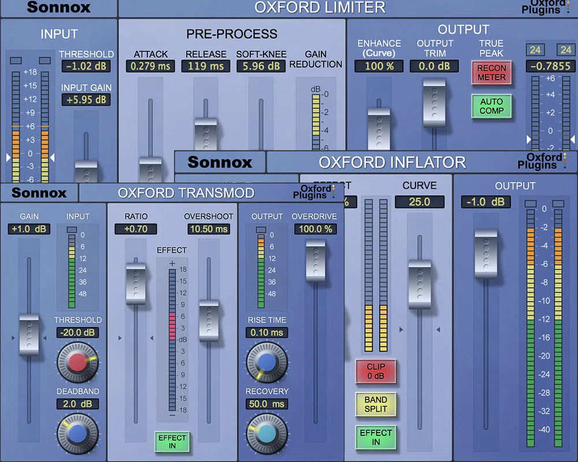Click the arrow marker beside the true peak output meter

[x=529, y=139]
